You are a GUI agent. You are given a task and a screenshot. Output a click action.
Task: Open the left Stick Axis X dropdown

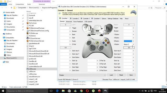pyautogui.click(x=70, y=51)
